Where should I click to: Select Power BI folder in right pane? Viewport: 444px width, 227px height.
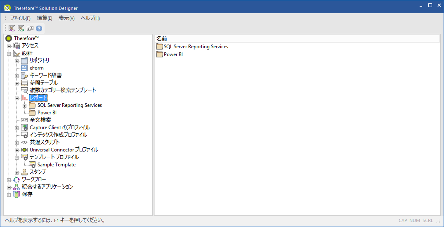point(173,54)
